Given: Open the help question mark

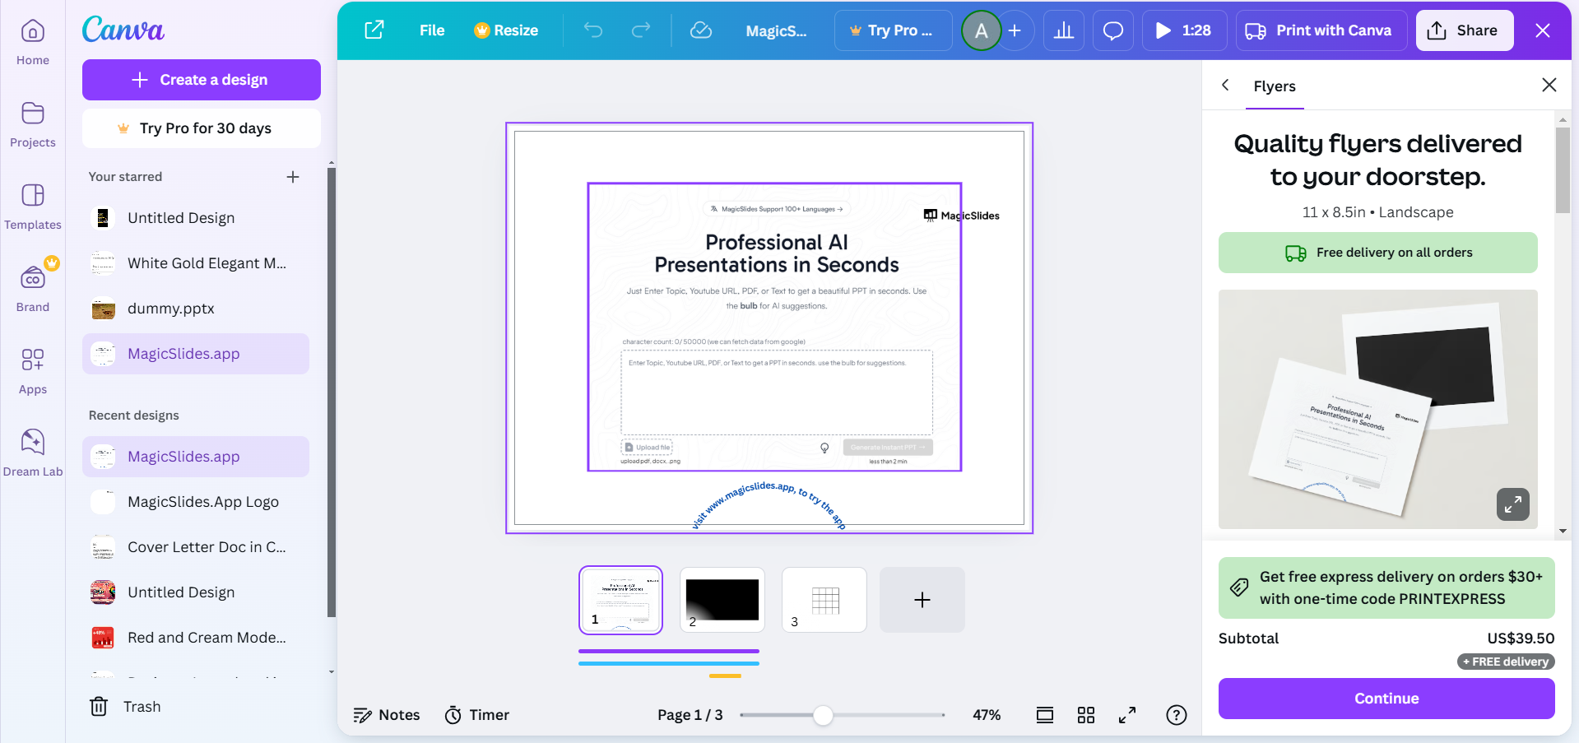Looking at the screenshot, I should click(x=1177, y=715).
